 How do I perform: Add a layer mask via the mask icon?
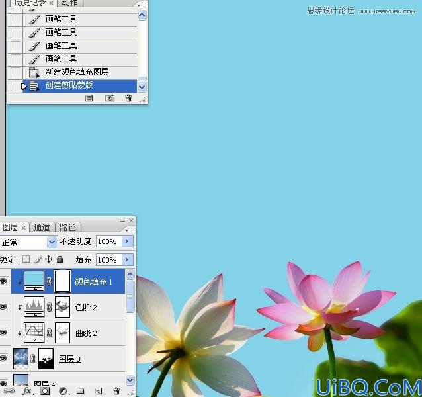coord(45,391)
